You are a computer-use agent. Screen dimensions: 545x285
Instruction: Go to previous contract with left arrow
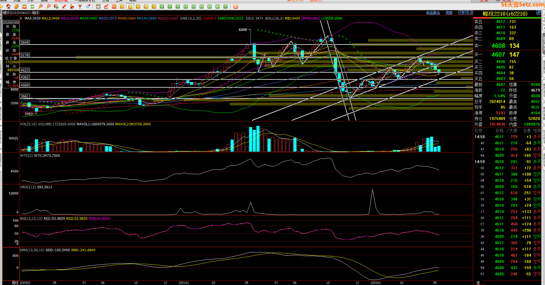coord(461,12)
